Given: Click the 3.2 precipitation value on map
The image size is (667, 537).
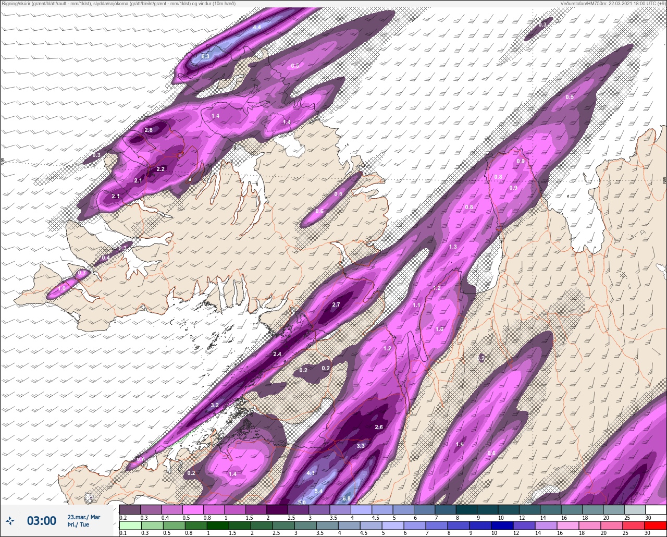Looking at the screenshot, I should pos(214,405).
